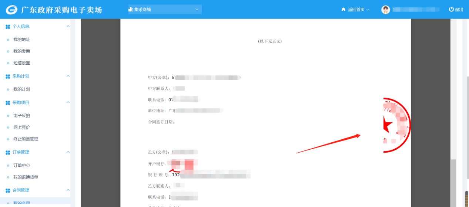Click the diamond bullet beside 我的退换货单
469x207 pixels.
(x=8, y=177)
